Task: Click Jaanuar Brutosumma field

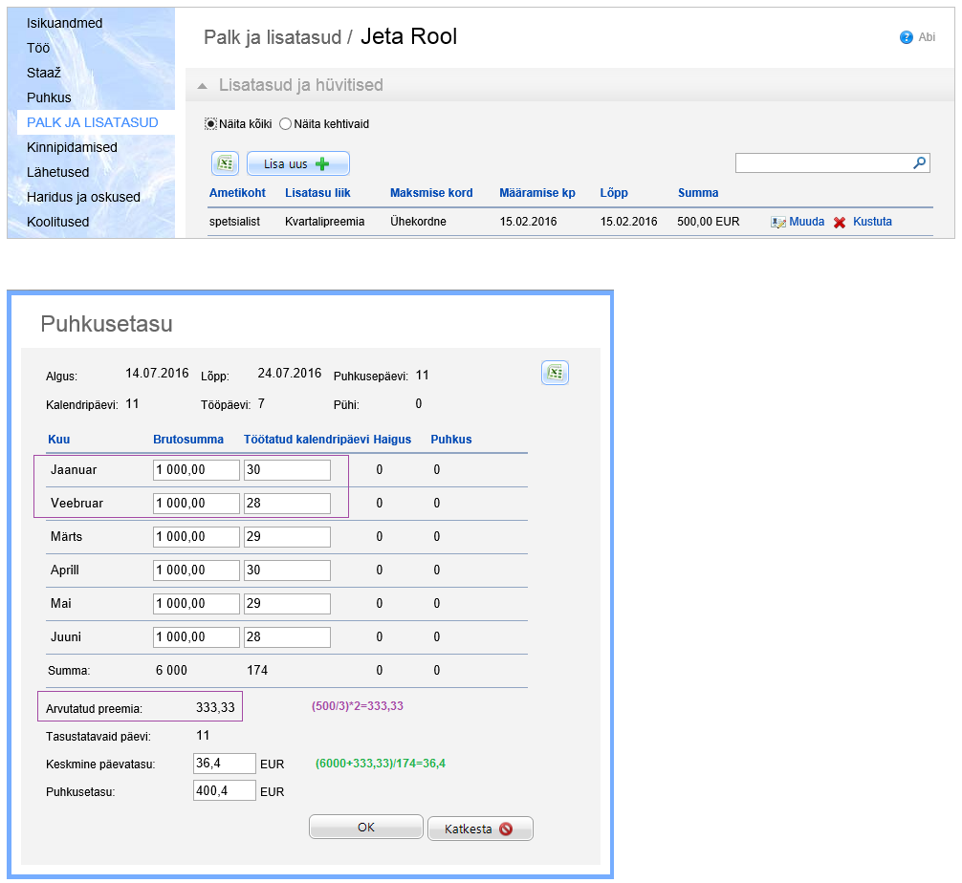Action: pyautogui.click(x=196, y=470)
